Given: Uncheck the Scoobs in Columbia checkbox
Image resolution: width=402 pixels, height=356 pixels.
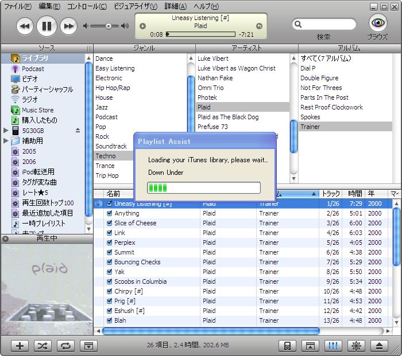Looking at the screenshot, I should pyautogui.click(x=109, y=281).
